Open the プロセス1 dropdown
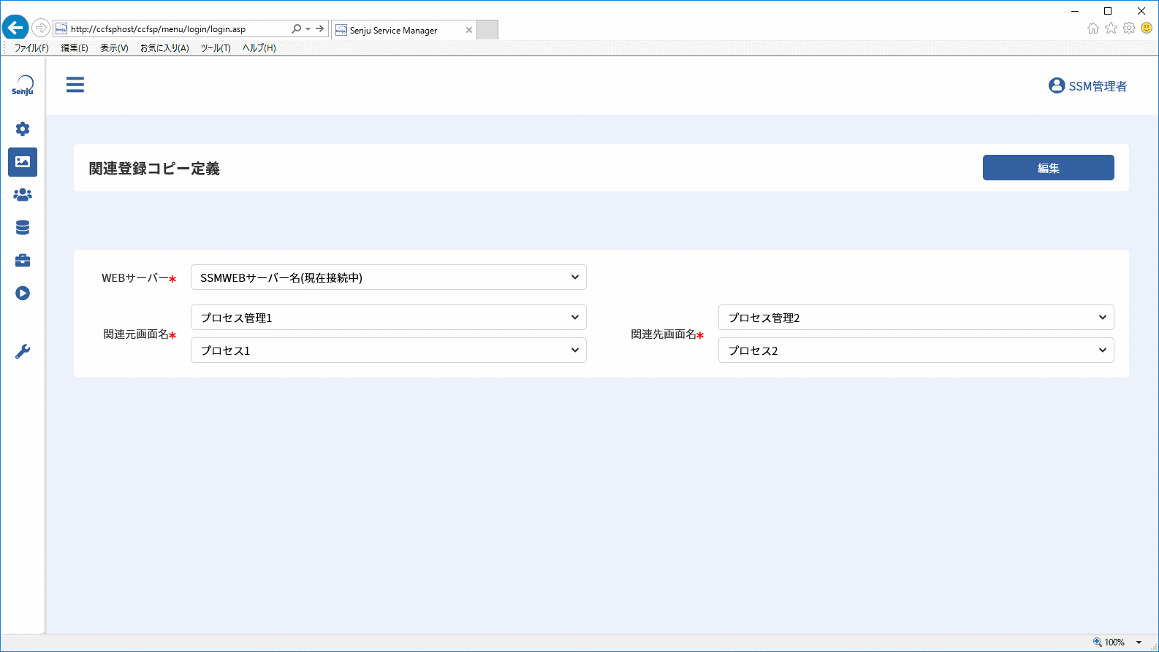This screenshot has width=1159, height=652. [x=389, y=350]
